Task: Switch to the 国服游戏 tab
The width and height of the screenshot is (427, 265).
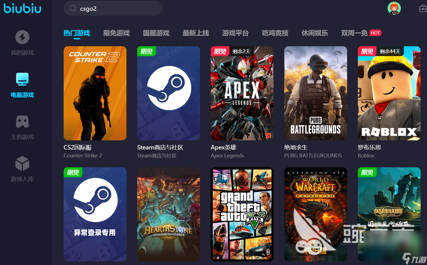Action: click(156, 33)
